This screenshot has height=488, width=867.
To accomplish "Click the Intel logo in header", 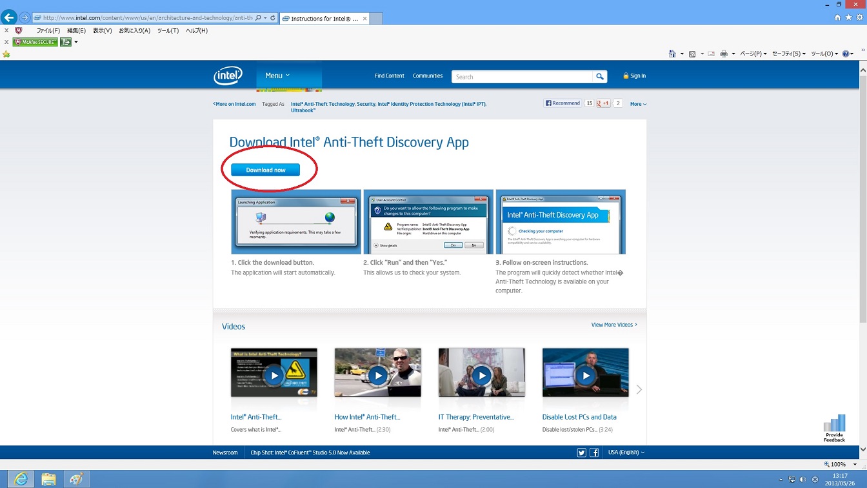I will tap(228, 76).
